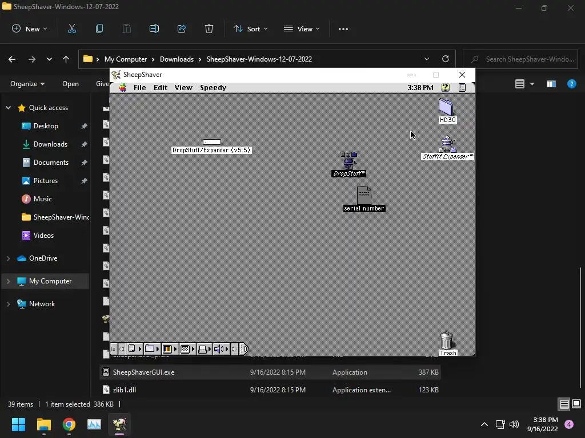
Task: Select the HD30 disk icon
Action: pos(447,111)
